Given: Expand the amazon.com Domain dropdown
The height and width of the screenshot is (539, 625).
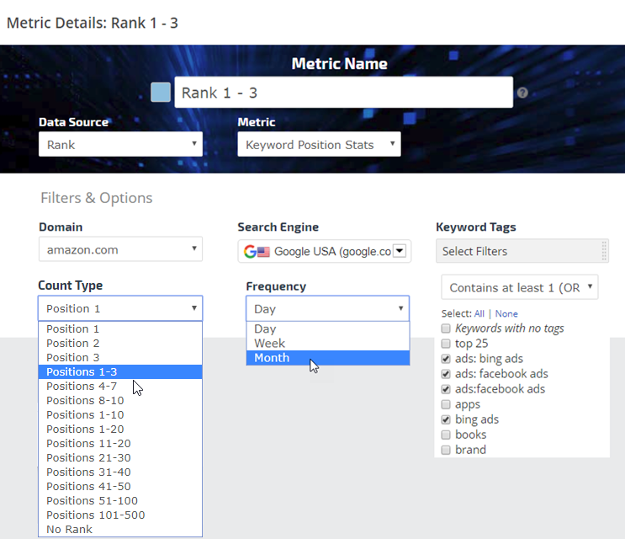Looking at the screenshot, I should click(x=120, y=249).
